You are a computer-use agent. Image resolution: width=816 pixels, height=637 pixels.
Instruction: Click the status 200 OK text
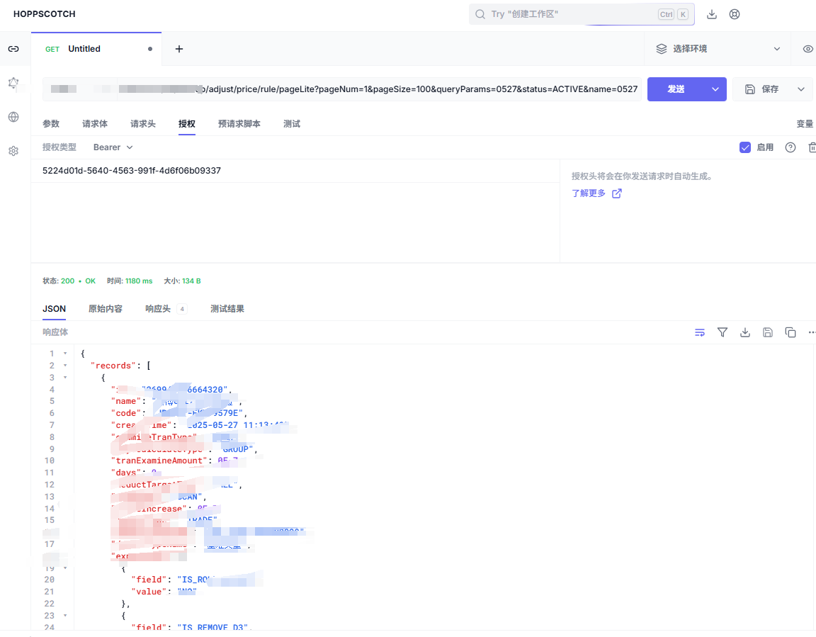(79, 281)
